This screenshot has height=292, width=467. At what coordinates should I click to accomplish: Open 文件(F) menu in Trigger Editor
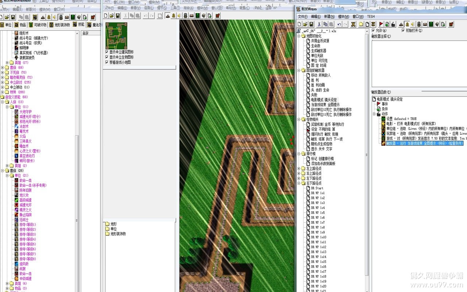pos(302,16)
